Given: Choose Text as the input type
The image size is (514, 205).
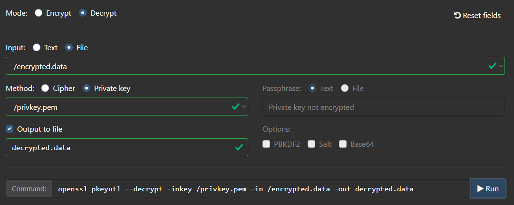Looking at the screenshot, I should (x=37, y=48).
